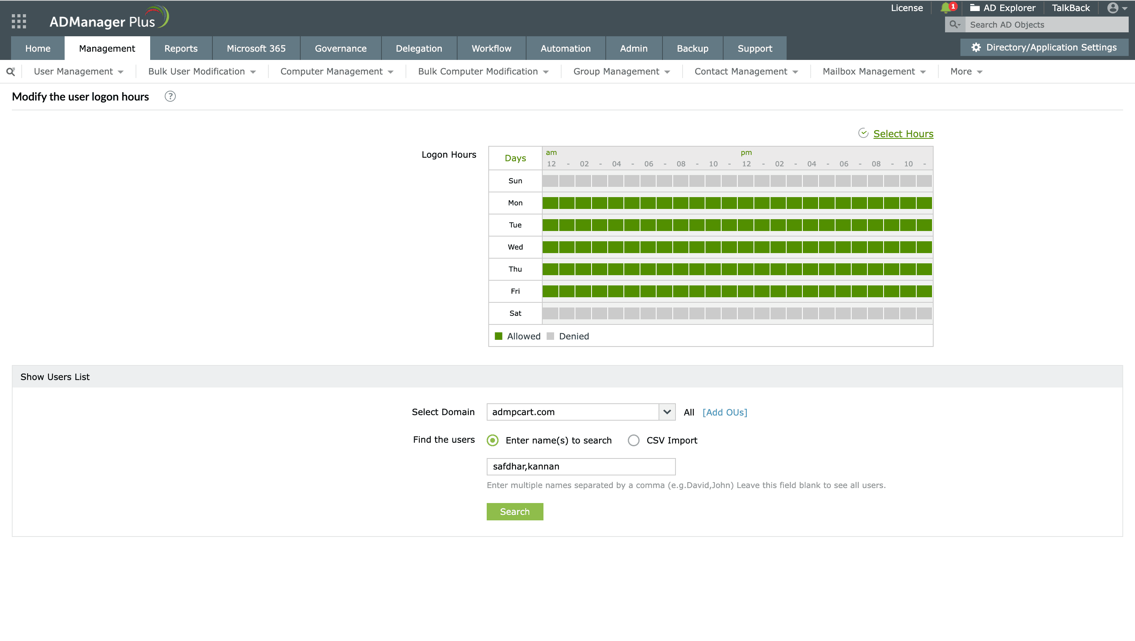This screenshot has width=1135, height=641.
Task: Click the green Search button
Action: click(x=515, y=511)
